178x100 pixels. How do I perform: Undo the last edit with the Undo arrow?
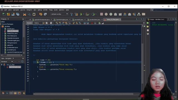click(41, 14)
